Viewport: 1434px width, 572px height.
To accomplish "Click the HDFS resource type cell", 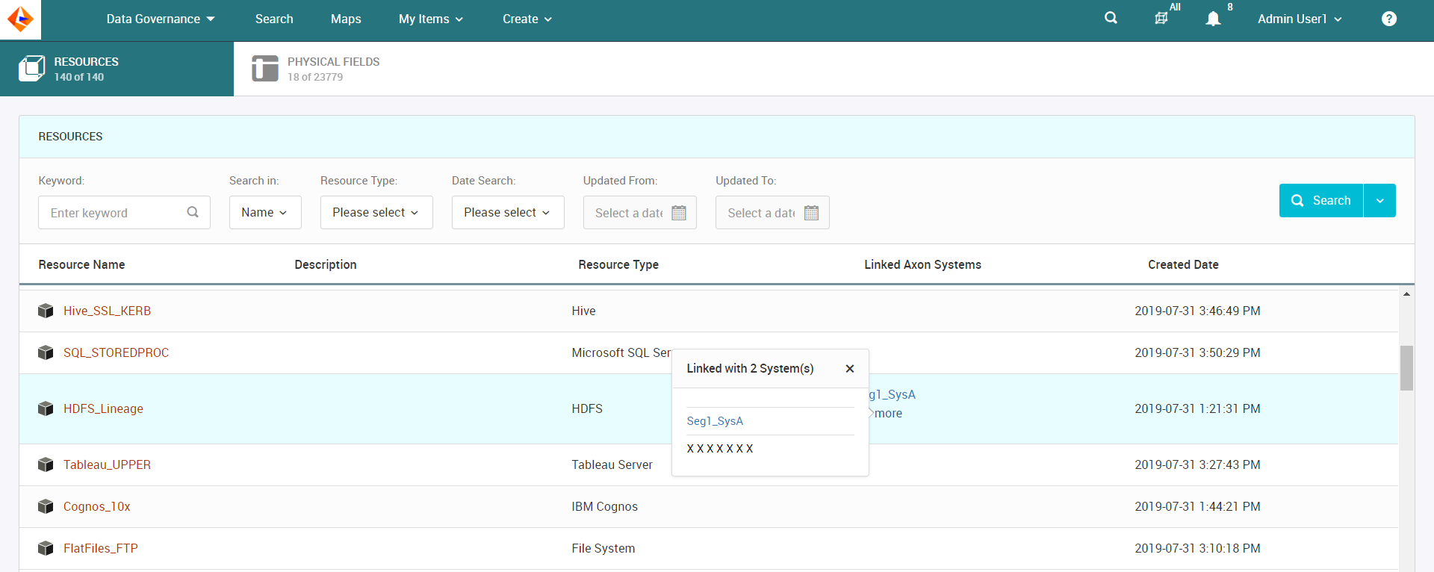I will pos(587,408).
